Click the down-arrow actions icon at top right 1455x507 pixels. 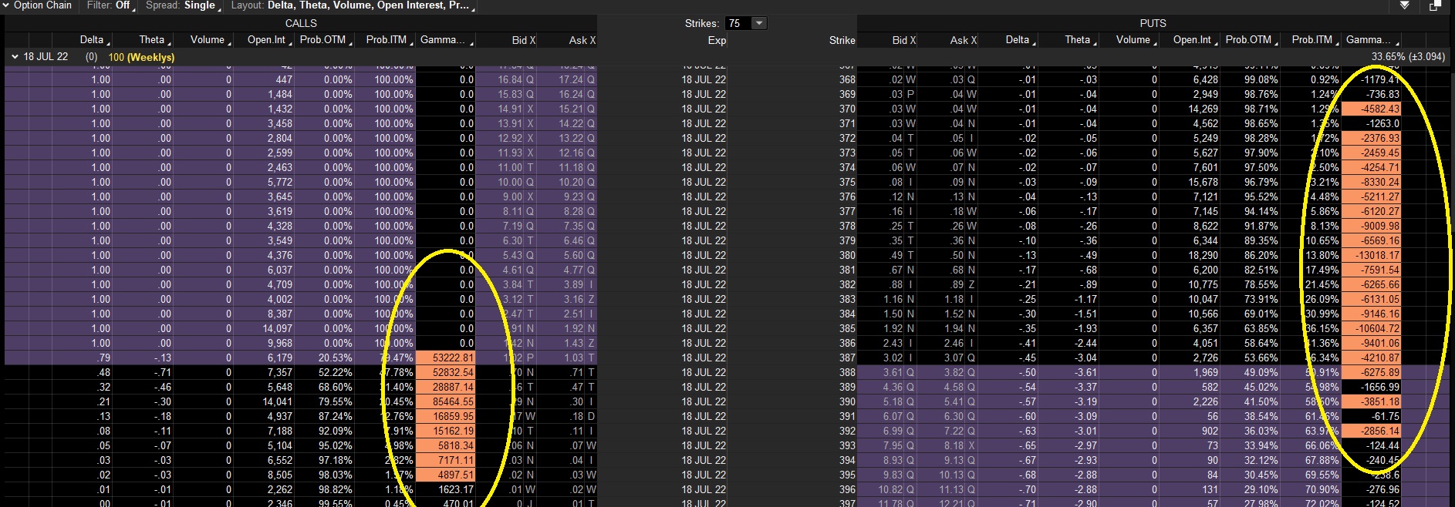coord(1404,5)
